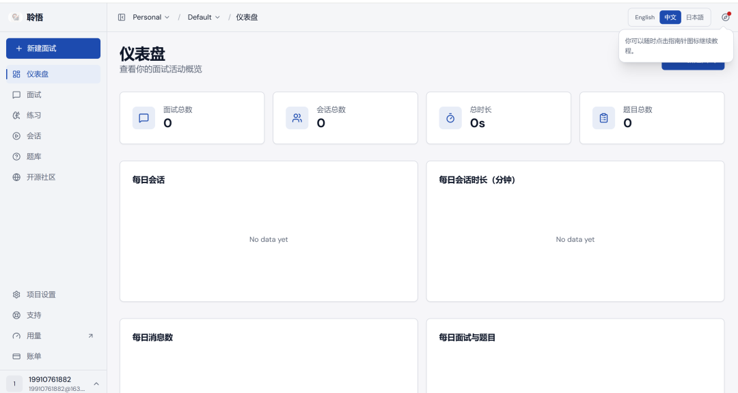
Task: Open the Default project dropdown
Action: pyautogui.click(x=204, y=17)
